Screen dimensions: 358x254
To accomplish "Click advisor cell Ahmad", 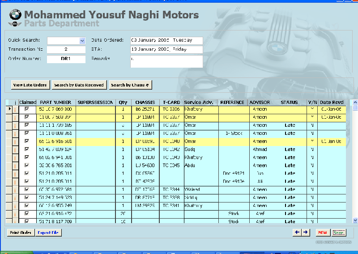I will tap(260, 149).
